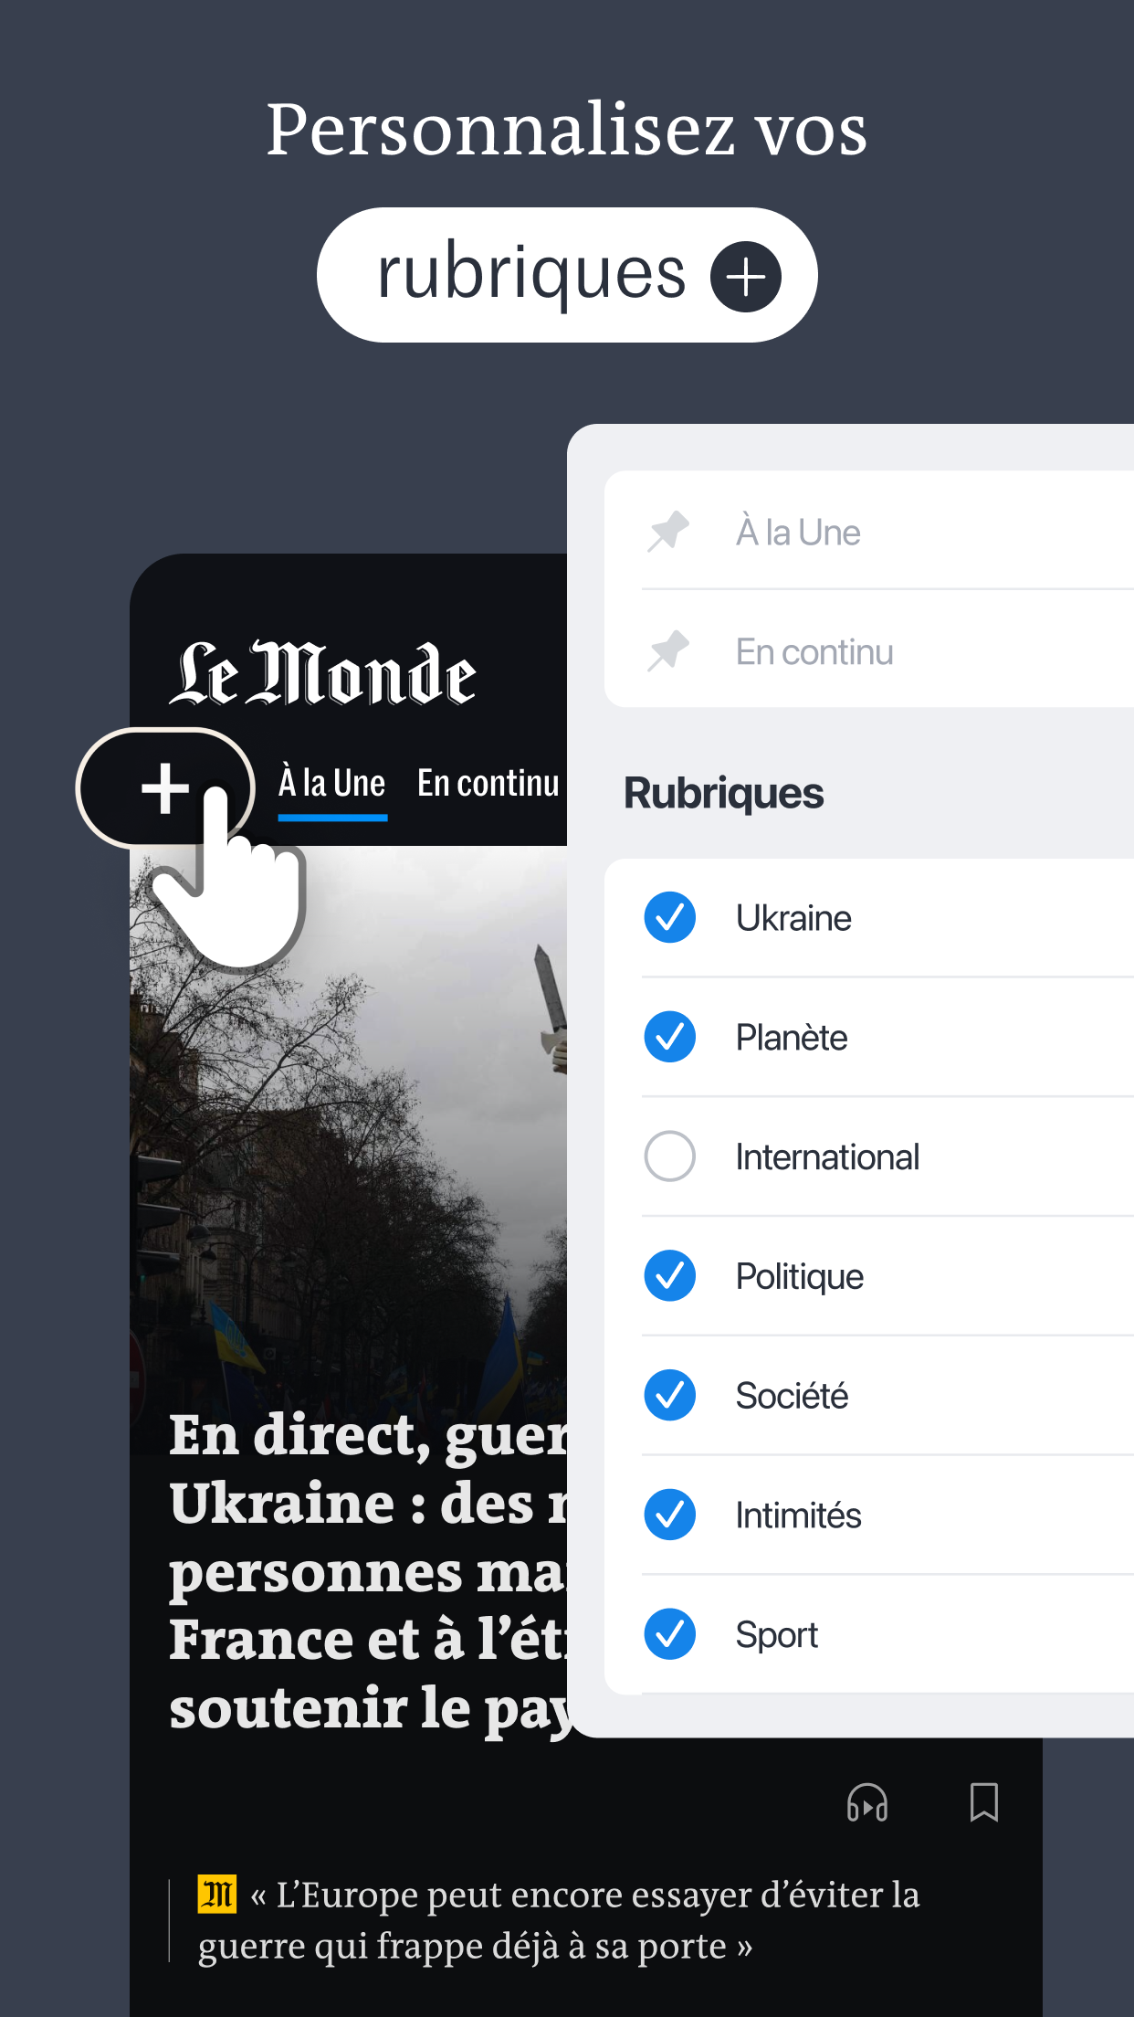The image size is (1134, 2017).
Task: Uncheck the Planète rubrique
Action: (x=670, y=1037)
